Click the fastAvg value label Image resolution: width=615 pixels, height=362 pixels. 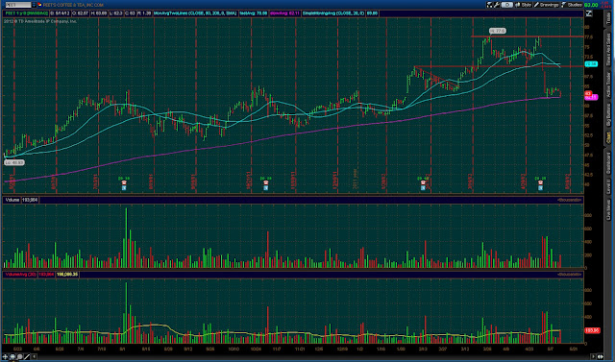(x=254, y=13)
